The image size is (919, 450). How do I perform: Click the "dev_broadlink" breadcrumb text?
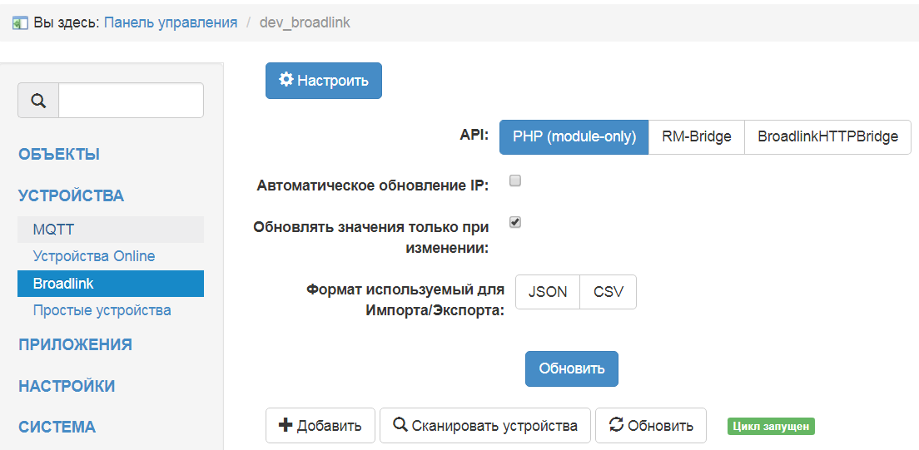pos(305,22)
